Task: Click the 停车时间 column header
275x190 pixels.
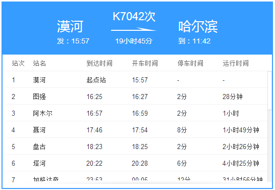Action: coord(190,63)
